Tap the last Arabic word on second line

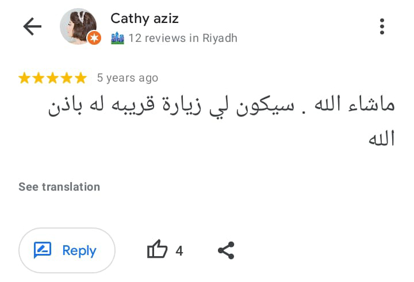pyautogui.click(x=381, y=139)
